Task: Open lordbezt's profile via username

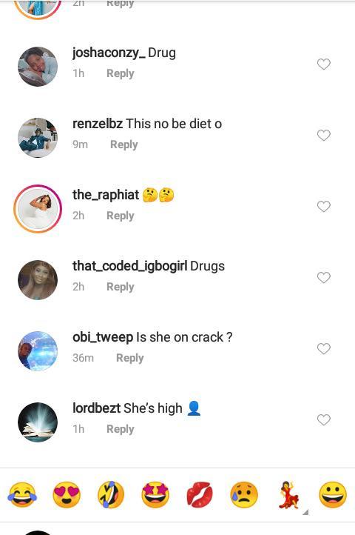Action: (x=96, y=408)
